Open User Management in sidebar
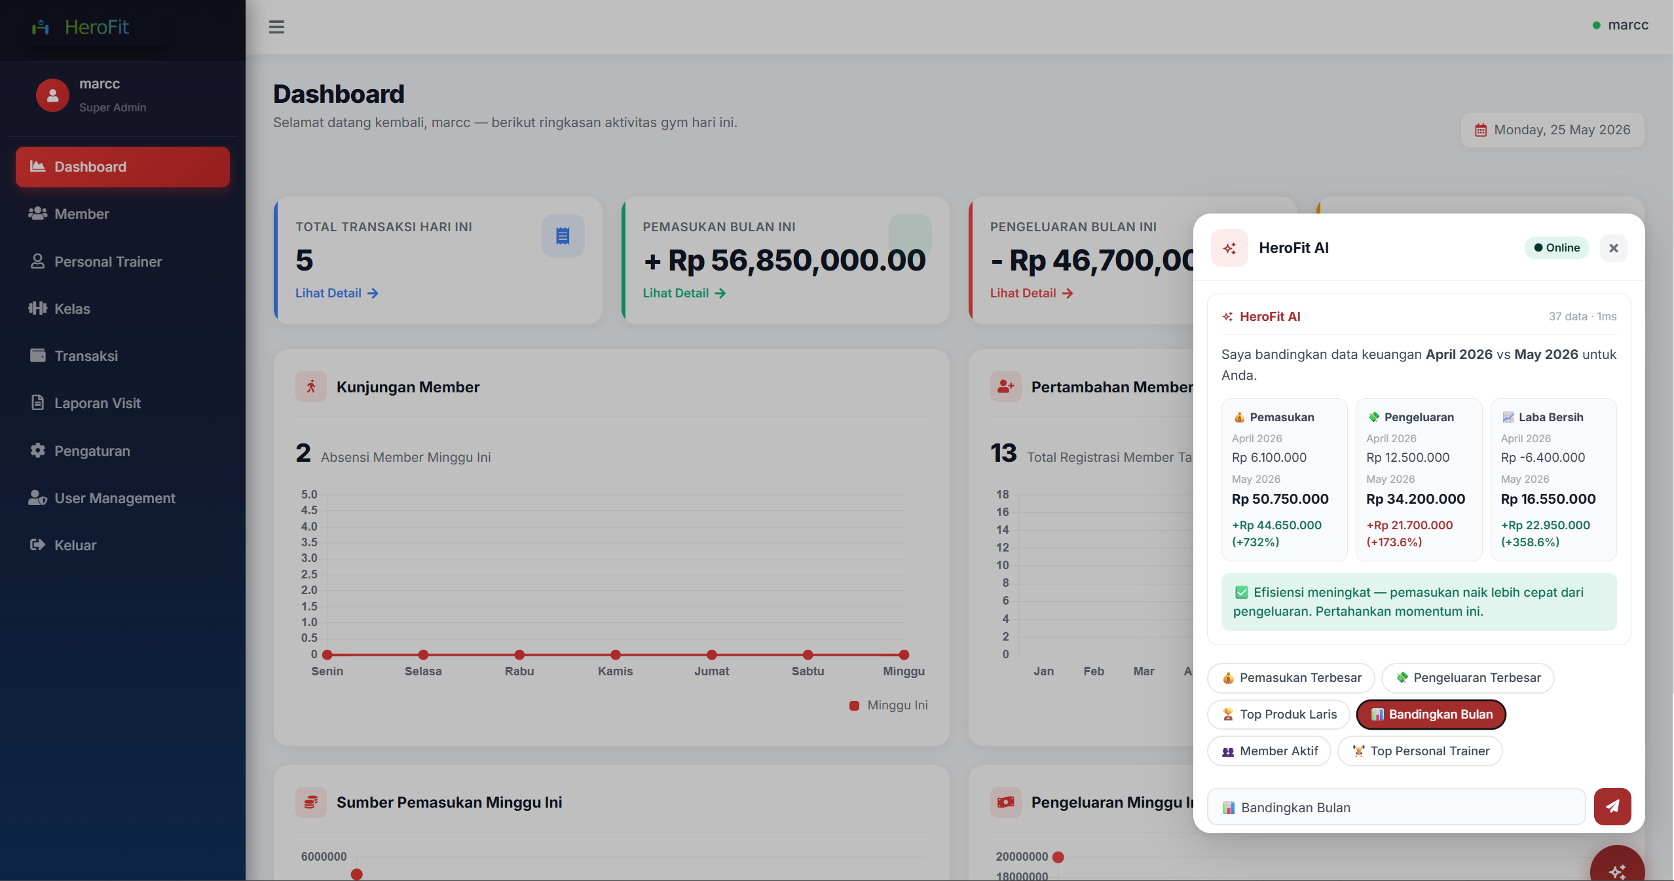The width and height of the screenshot is (1674, 881). [x=122, y=498]
